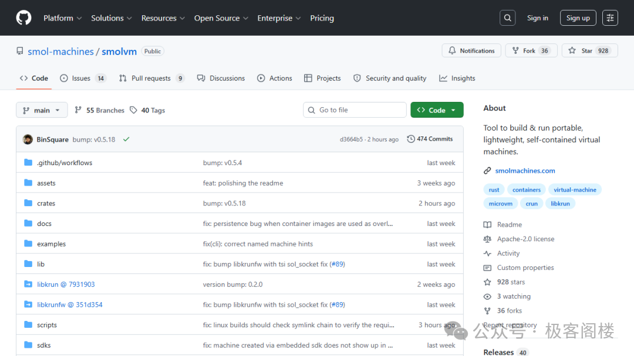Open the Pricing page
634x356 pixels.
click(322, 18)
